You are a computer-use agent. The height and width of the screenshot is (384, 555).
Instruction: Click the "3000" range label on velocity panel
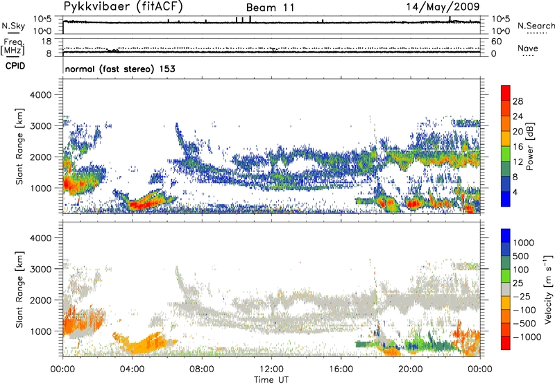41,269
